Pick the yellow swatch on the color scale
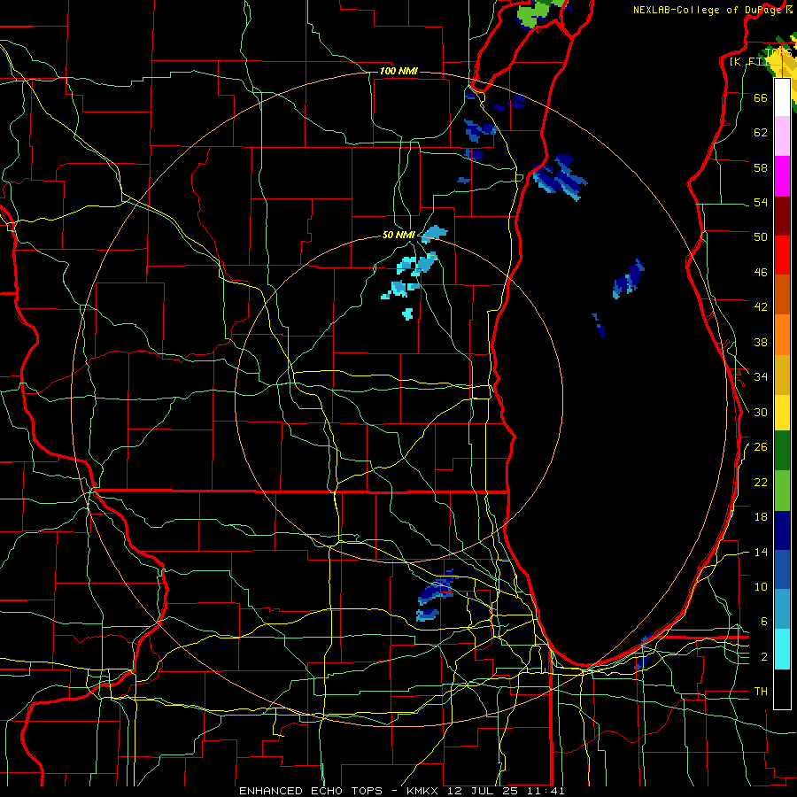The width and height of the screenshot is (797, 797). (782, 413)
